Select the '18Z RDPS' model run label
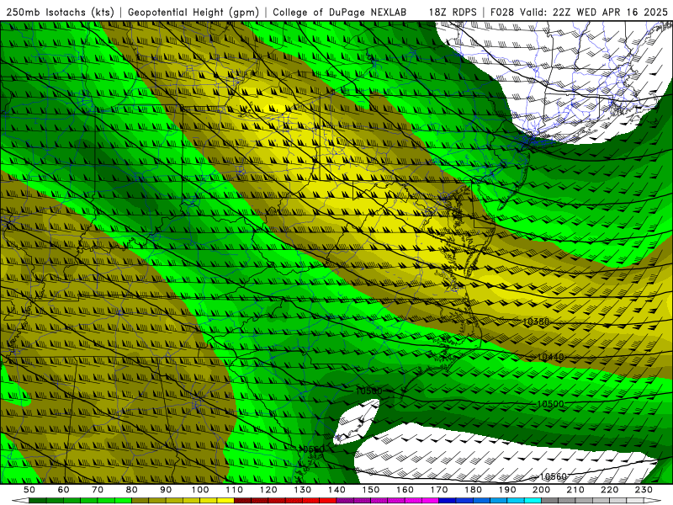The image size is (673, 505). [453, 13]
